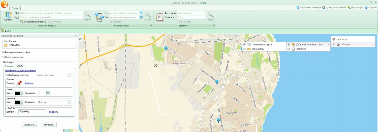Enable Скрыть вложения checkbox
Image resolution: width=378 pixels, height=132 pixels.
4,57
